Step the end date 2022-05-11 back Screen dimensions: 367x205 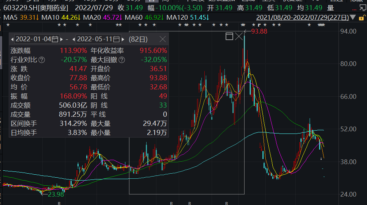point(74,39)
